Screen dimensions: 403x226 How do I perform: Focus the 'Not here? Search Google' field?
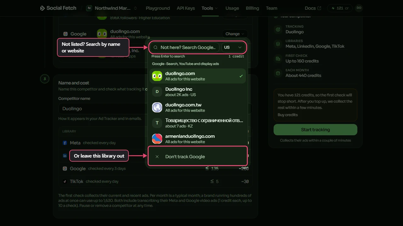point(184,47)
